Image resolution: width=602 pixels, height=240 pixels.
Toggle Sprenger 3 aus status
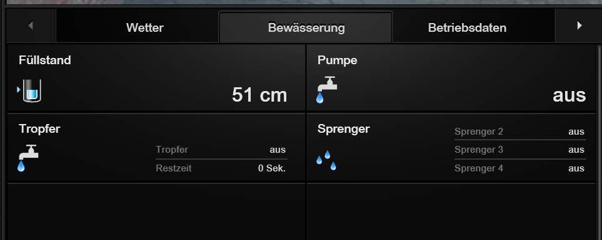coord(576,150)
